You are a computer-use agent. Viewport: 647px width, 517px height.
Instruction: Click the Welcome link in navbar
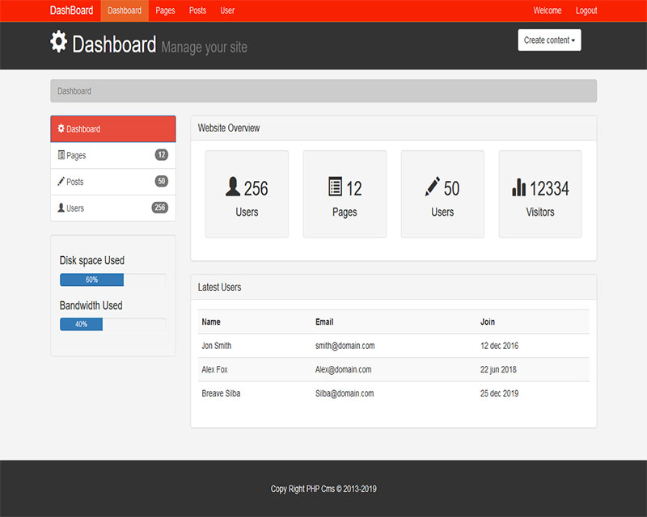click(x=548, y=11)
